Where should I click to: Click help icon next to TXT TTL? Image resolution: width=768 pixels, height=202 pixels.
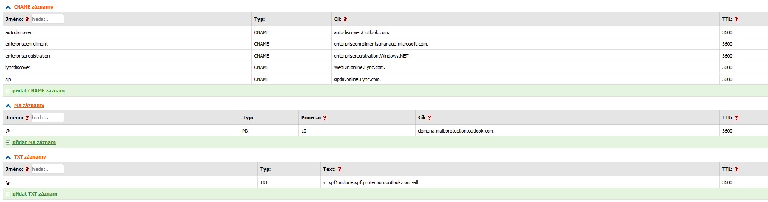point(736,170)
